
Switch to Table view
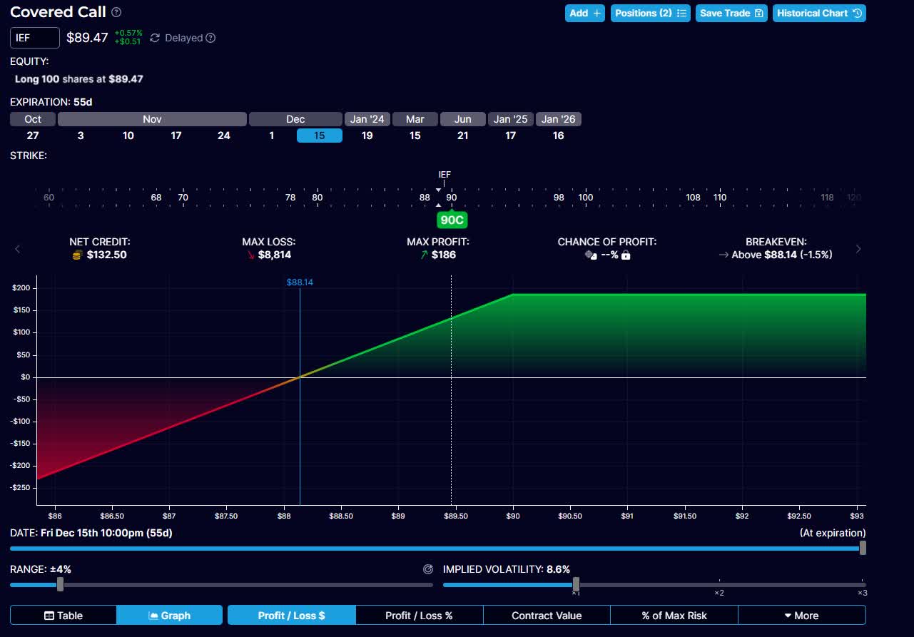64,615
